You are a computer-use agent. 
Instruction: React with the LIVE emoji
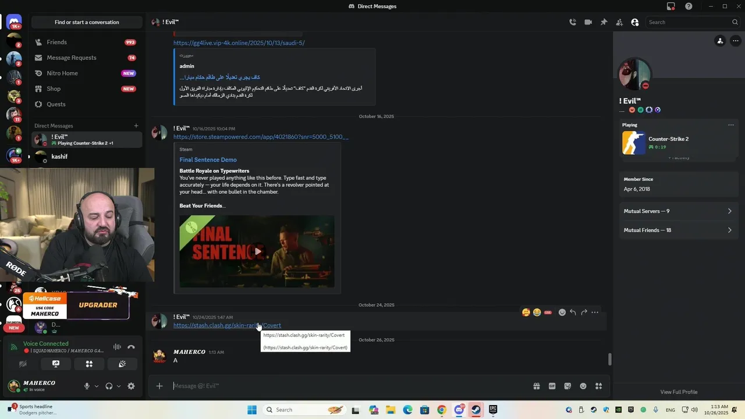pyautogui.click(x=548, y=313)
